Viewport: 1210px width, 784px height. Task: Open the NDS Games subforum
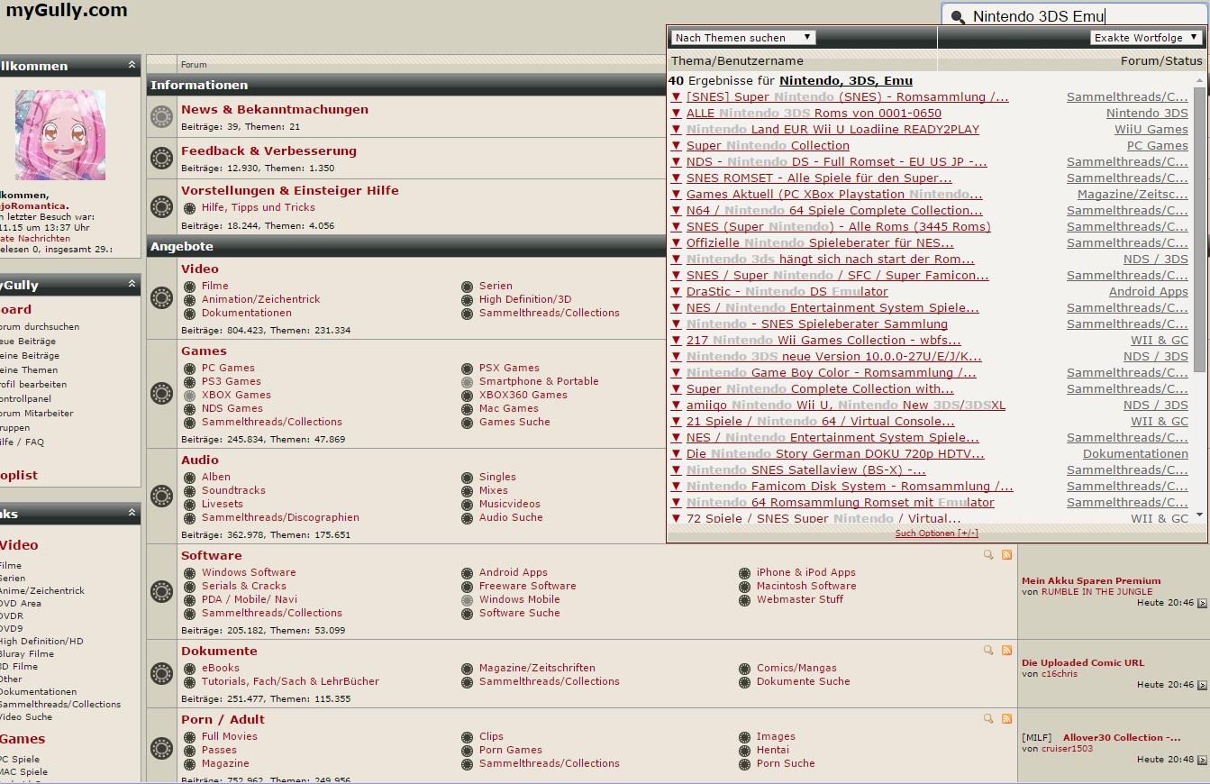[232, 408]
